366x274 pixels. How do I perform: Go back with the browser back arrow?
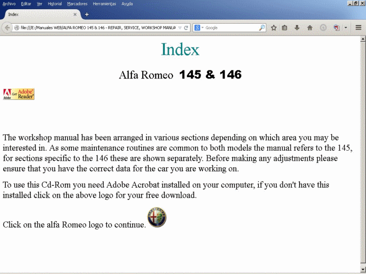pos(7,28)
